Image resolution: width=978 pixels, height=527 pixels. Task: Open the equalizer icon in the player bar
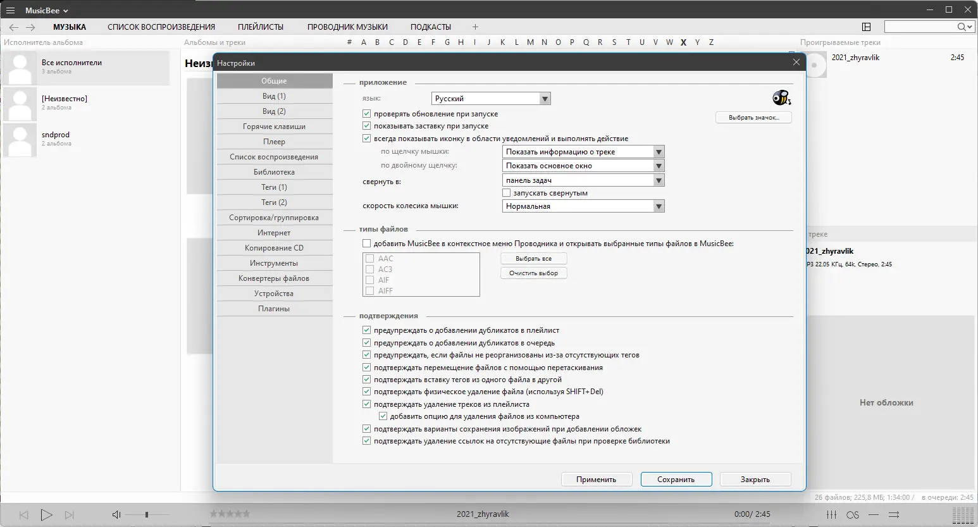coord(832,514)
